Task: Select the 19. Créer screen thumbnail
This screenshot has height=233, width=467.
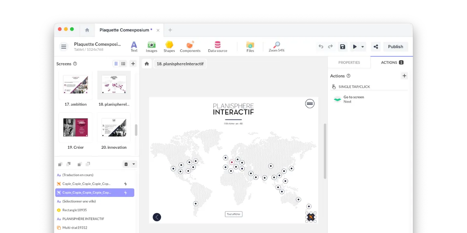Action: [75, 127]
